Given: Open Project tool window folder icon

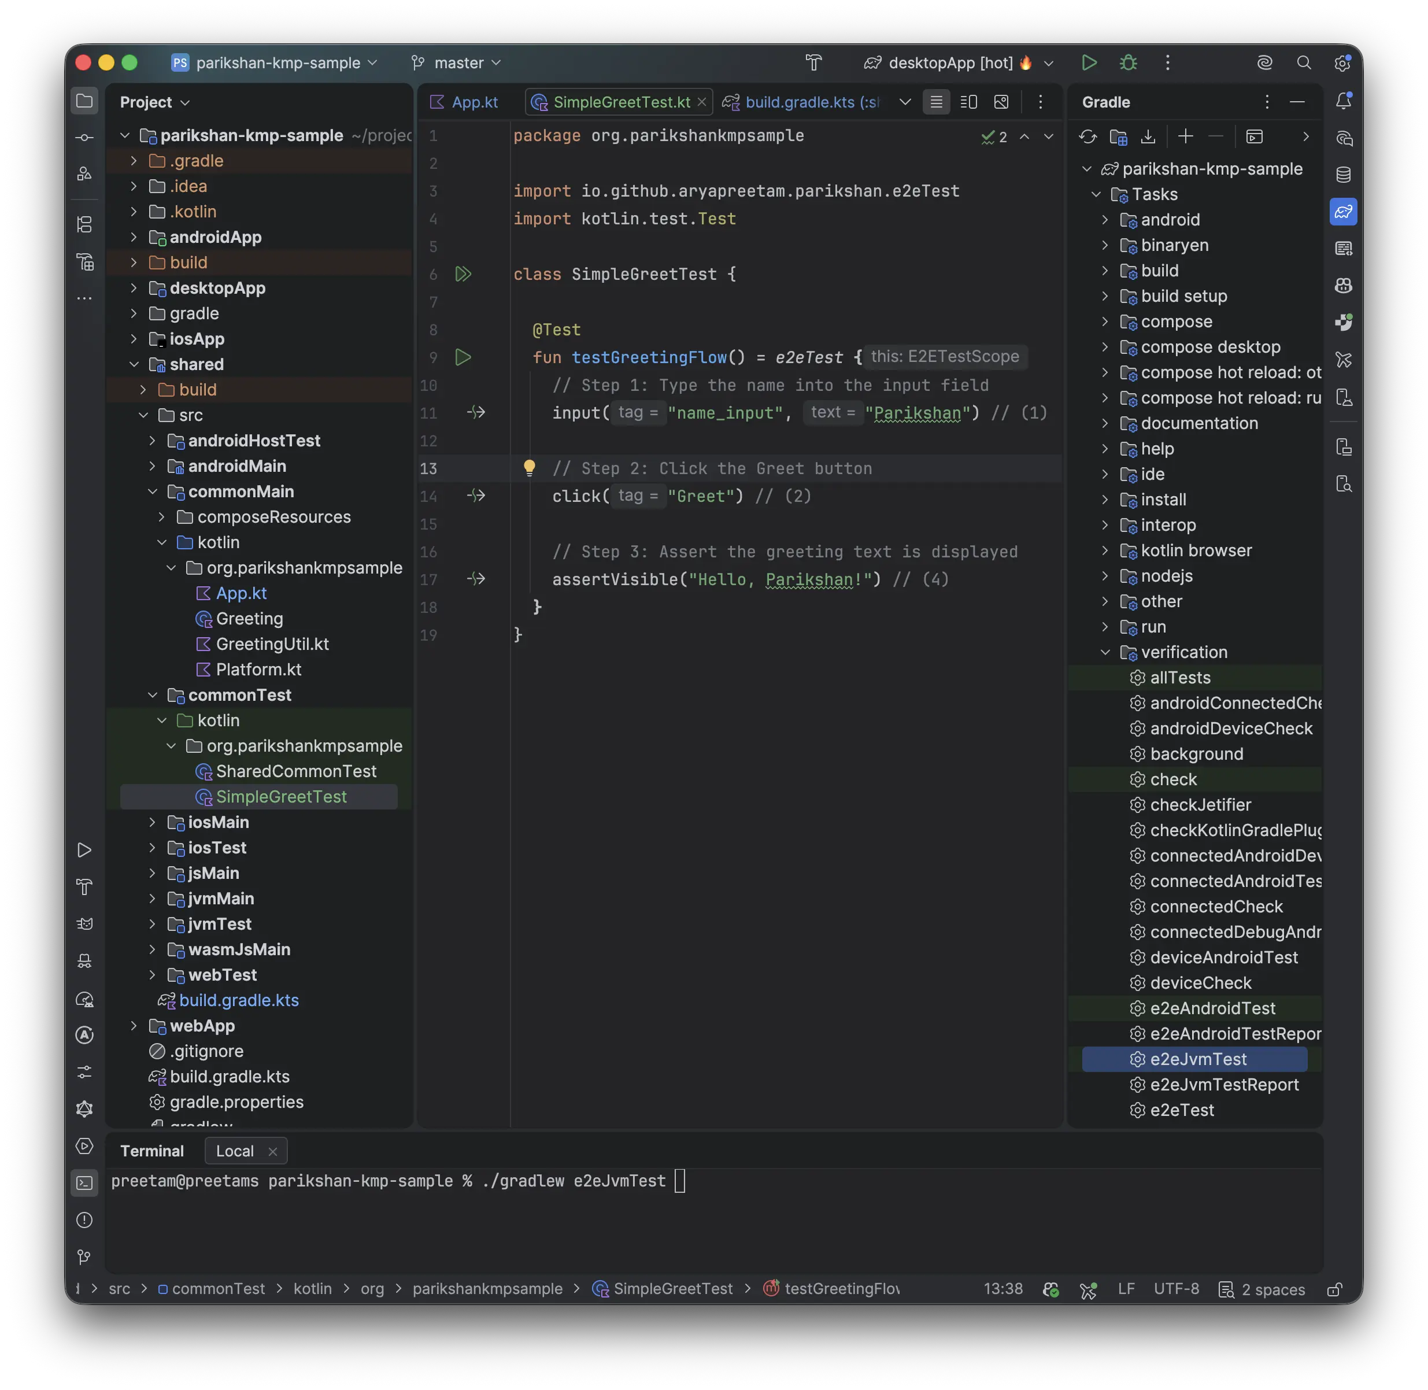Looking at the screenshot, I should (84, 101).
